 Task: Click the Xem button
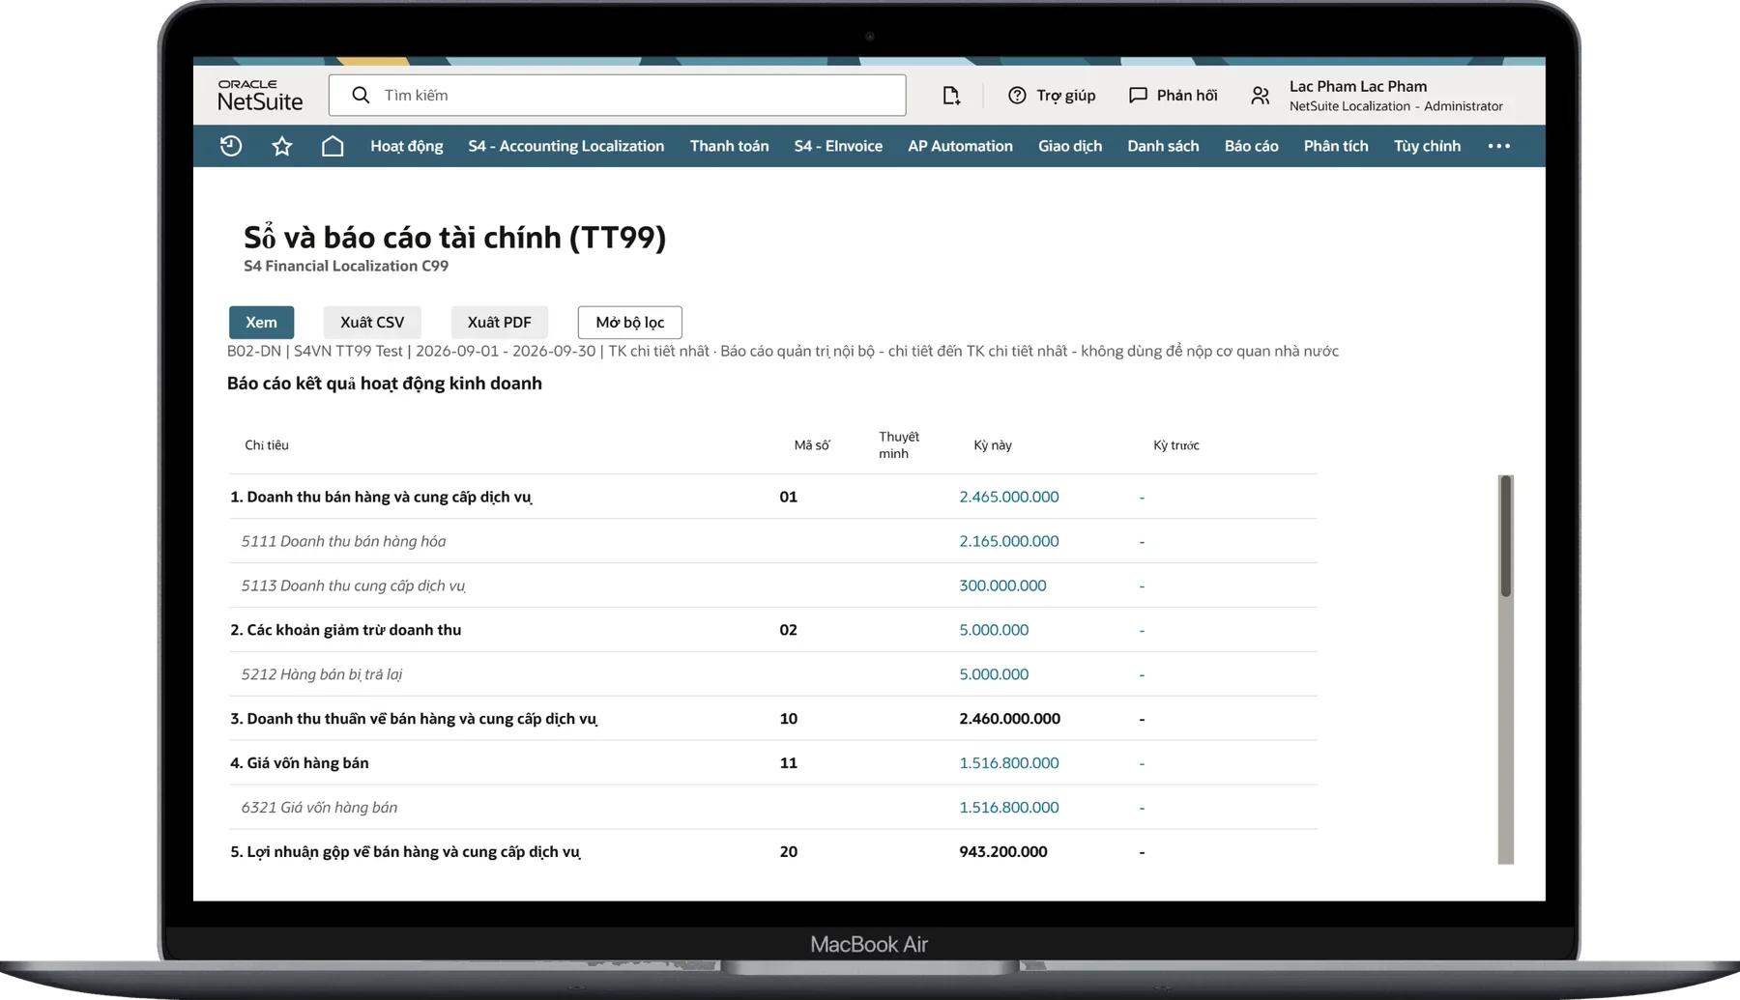point(261,322)
